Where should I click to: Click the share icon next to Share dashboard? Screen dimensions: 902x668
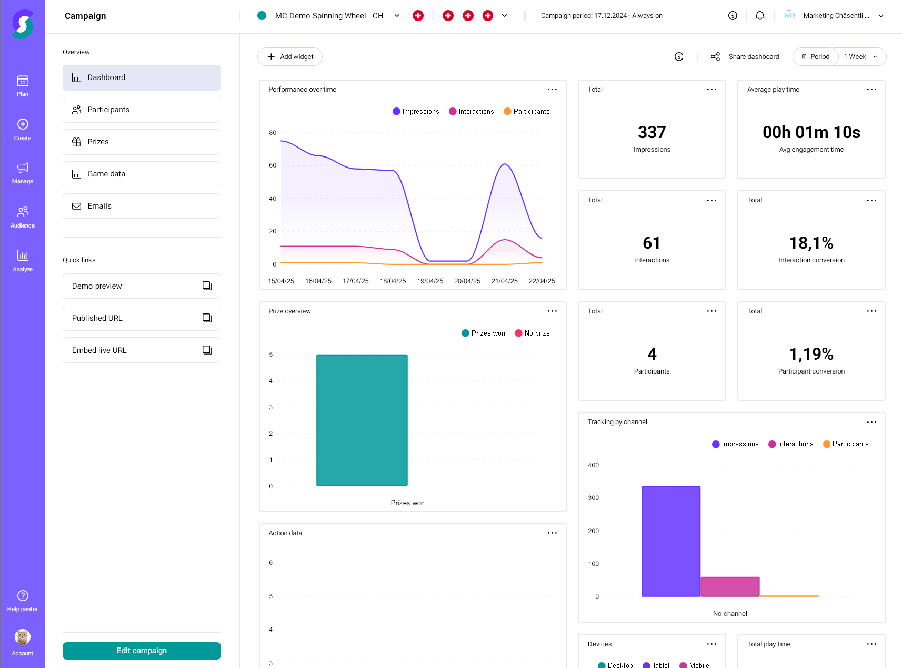[x=715, y=56]
